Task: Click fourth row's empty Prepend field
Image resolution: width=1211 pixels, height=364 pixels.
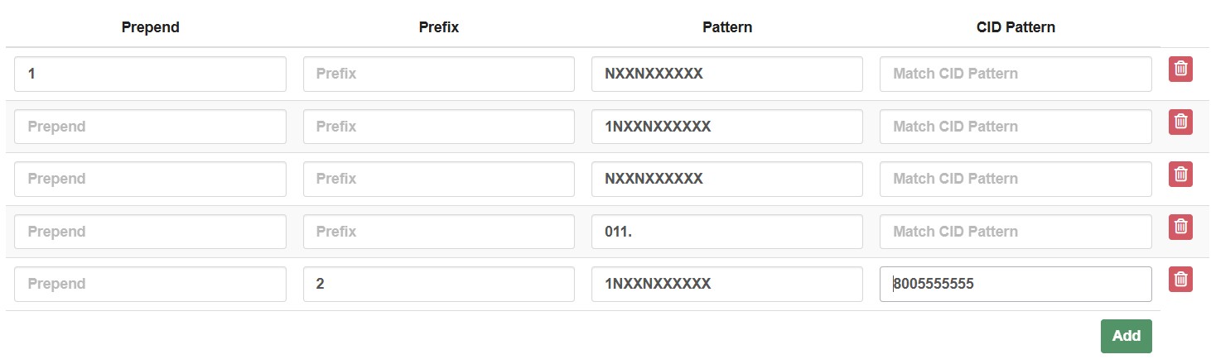Action: (x=150, y=232)
